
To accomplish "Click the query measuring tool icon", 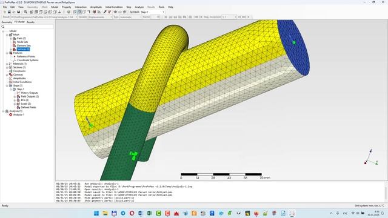I will [x=105, y=12].
